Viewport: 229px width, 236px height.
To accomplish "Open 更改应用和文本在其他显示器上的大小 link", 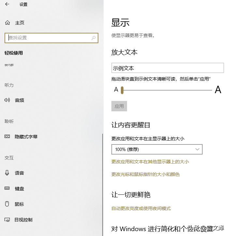I will point(150,162).
